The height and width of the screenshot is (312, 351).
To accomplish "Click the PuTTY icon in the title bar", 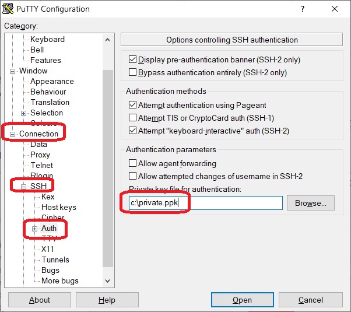I will pyautogui.click(x=8, y=9).
